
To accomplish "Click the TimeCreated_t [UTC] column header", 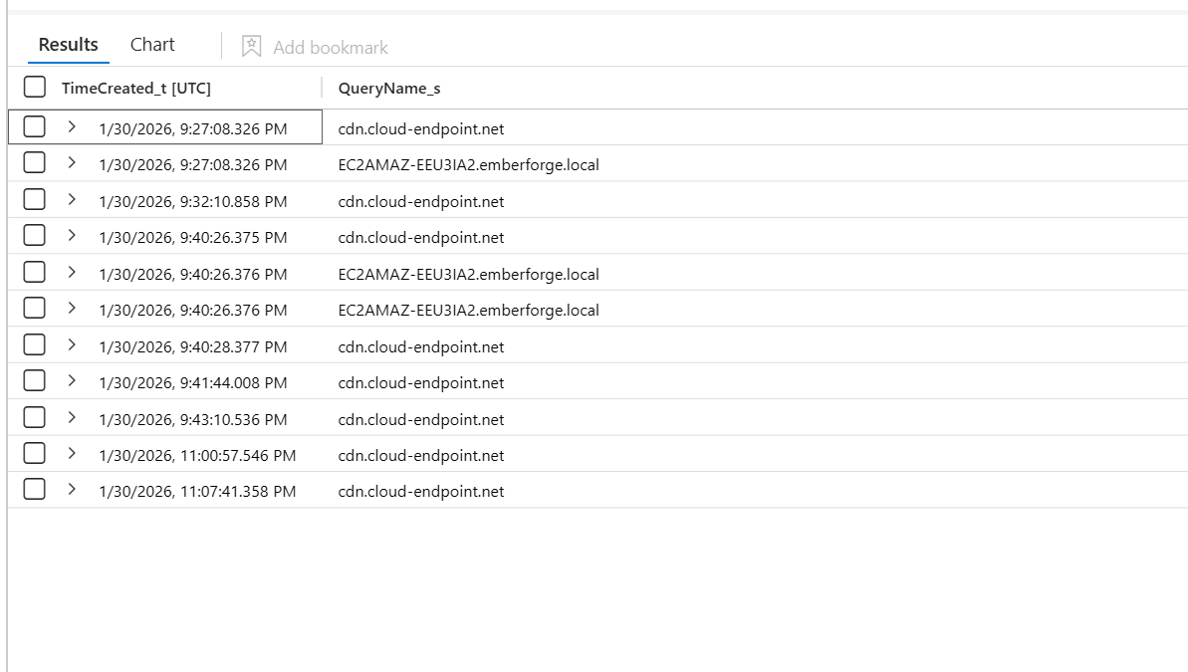I will 136,89.
